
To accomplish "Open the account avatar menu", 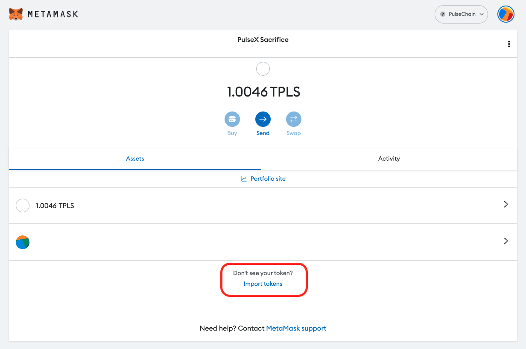I will [506, 14].
